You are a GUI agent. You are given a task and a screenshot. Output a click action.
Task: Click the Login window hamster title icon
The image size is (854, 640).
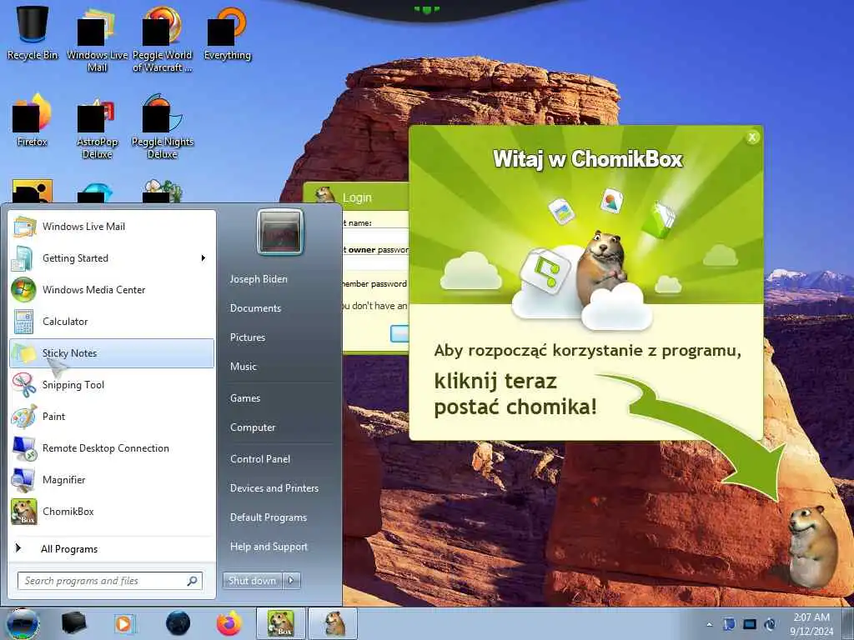(324, 195)
